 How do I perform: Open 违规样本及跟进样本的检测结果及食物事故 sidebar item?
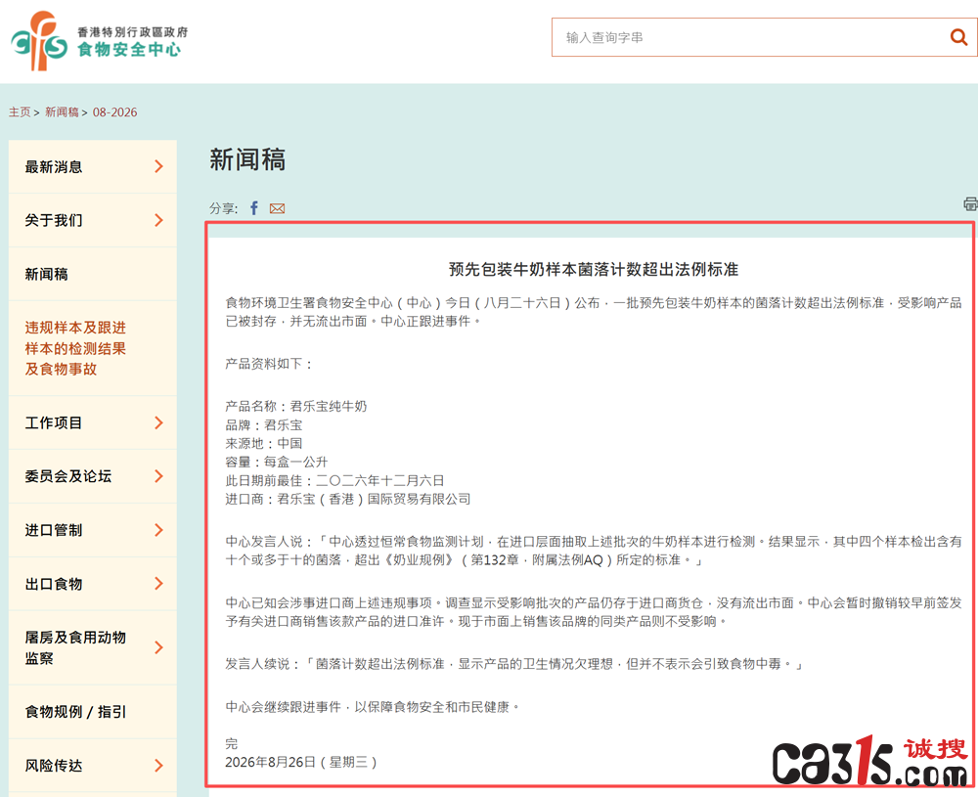click(92, 348)
